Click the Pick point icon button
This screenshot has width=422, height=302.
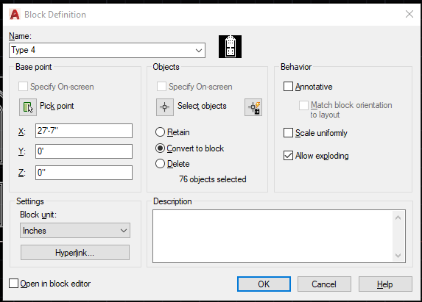click(x=28, y=107)
